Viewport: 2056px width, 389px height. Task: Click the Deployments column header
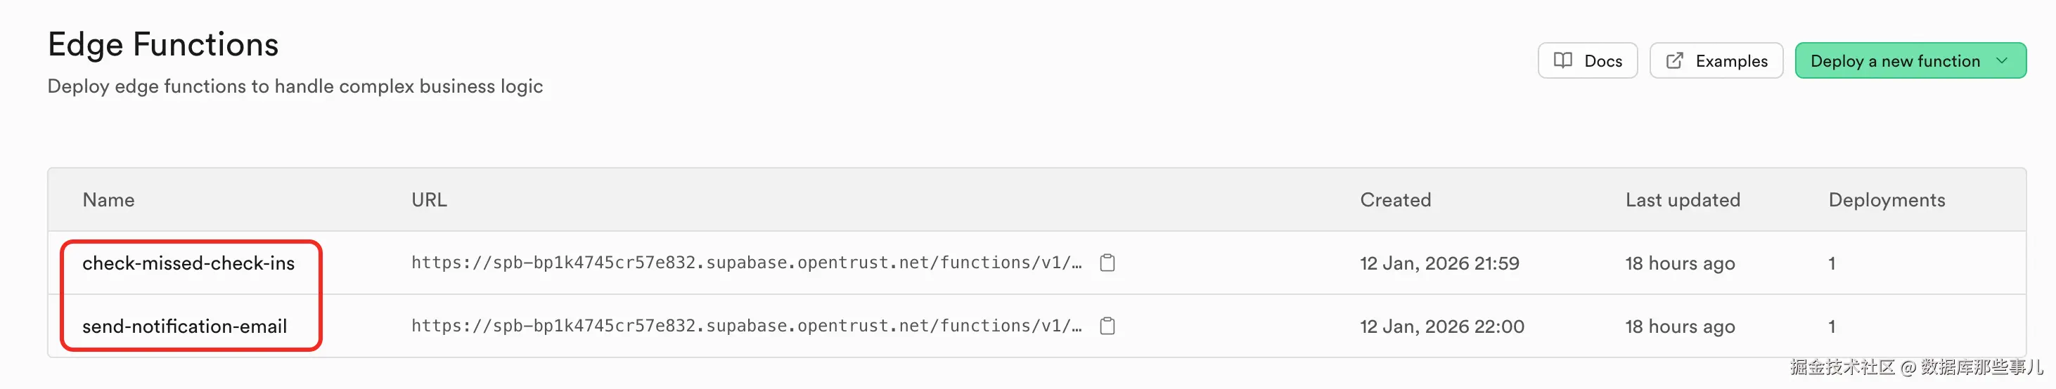[x=1886, y=200]
